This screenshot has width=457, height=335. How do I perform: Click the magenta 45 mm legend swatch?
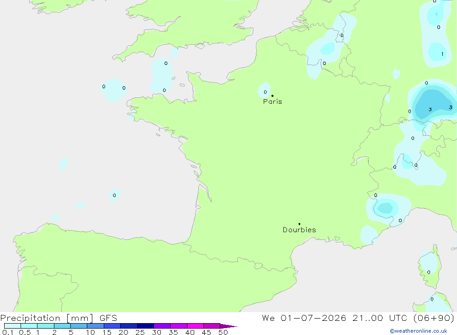(212, 326)
